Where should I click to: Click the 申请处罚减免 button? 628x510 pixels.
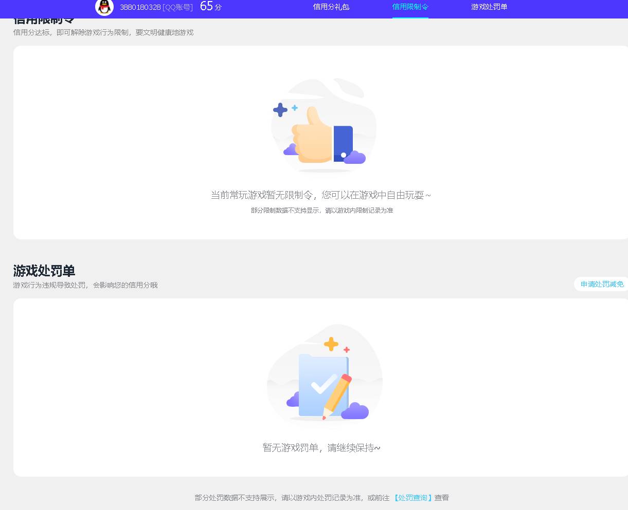(601, 284)
